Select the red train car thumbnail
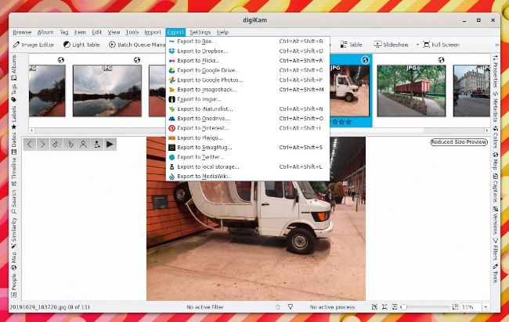Image resolution: width=509 pixels, height=322 pixels. point(411,90)
